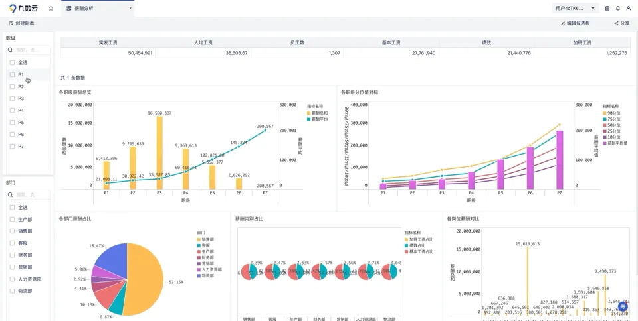The image size is (638, 321).
Task: Check 全选 in the 部门 filter
Action: pos(12,208)
